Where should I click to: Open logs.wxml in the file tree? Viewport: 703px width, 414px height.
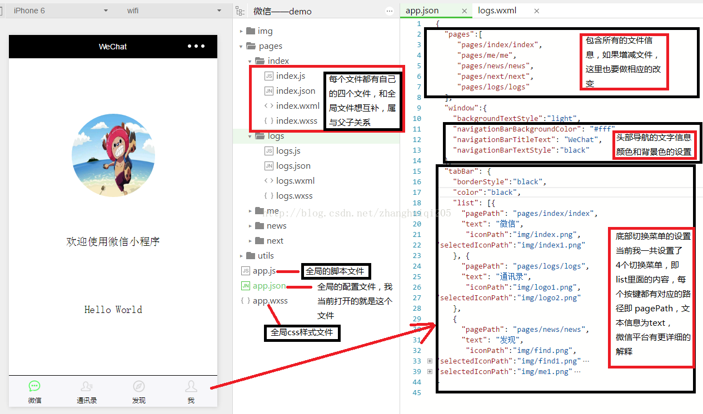click(x=296, y=181)
